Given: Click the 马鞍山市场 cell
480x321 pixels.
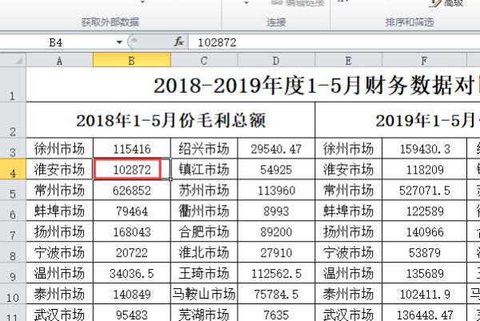Looking at the screenshot, I should click(203, 293).
